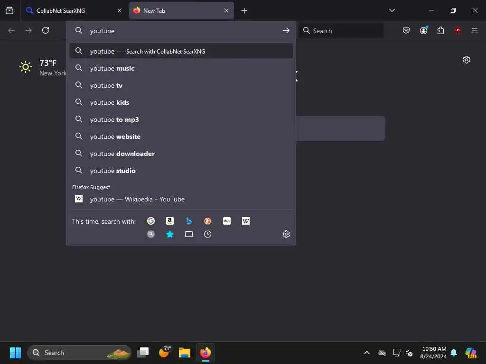Personalize new tab gear icon

coord(467,60)
